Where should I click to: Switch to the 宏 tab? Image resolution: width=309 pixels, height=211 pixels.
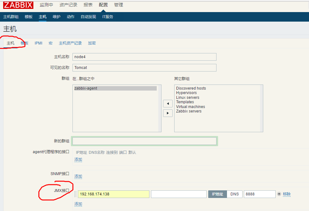tap(51, 43)
